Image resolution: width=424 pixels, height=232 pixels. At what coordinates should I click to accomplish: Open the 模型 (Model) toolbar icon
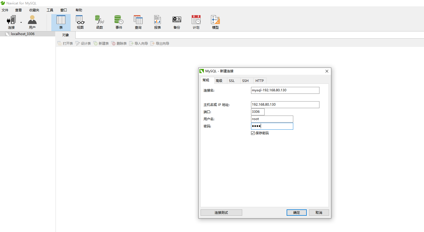click(x=215, y=22)
